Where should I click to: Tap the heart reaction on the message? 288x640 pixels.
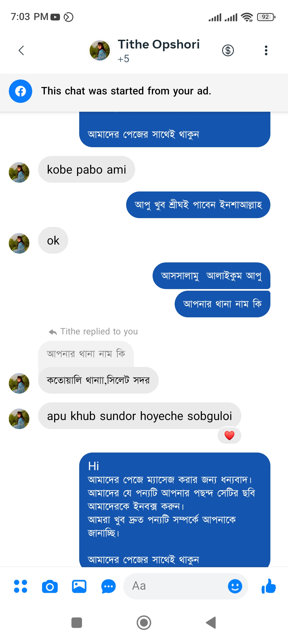click(229, 435)
